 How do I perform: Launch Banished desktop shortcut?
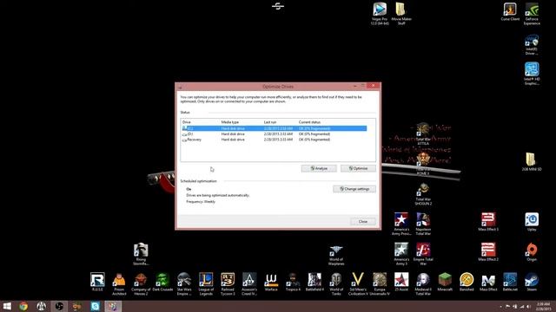[x=467, y=282]
